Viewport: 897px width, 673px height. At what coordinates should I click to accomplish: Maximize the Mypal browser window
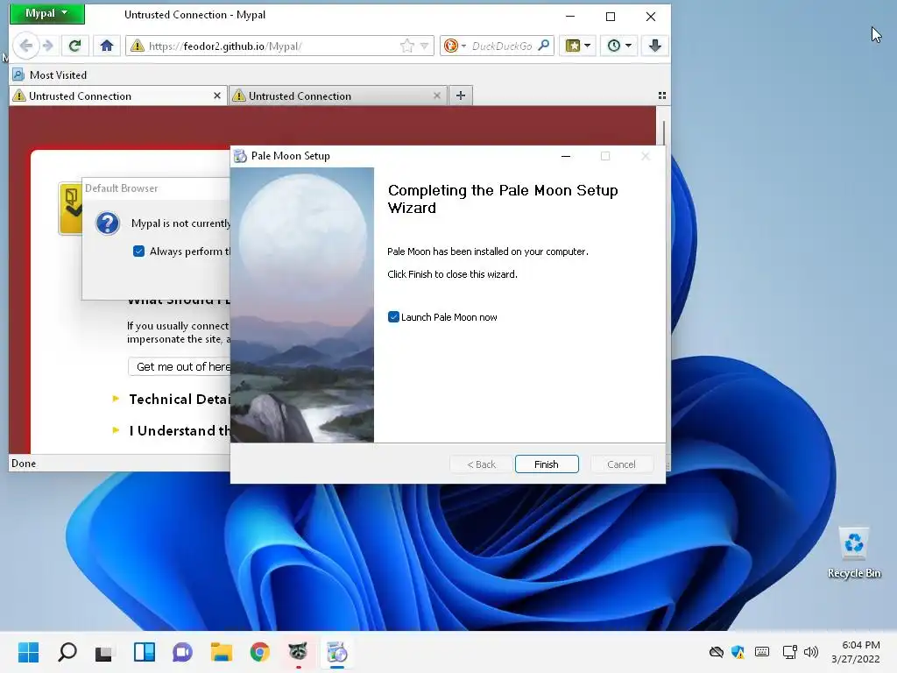point(611,17)
